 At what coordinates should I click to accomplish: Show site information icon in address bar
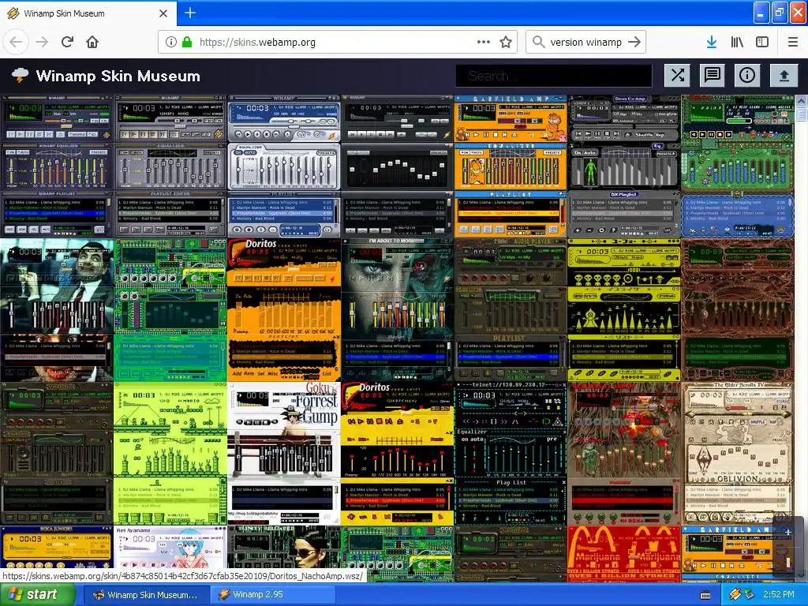pyautogui.click(x=170, y=43)
